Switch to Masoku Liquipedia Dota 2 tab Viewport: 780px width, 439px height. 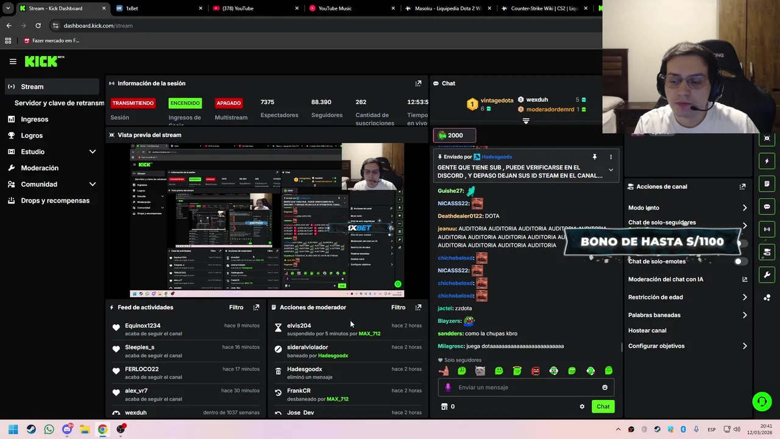coord(448,9)
